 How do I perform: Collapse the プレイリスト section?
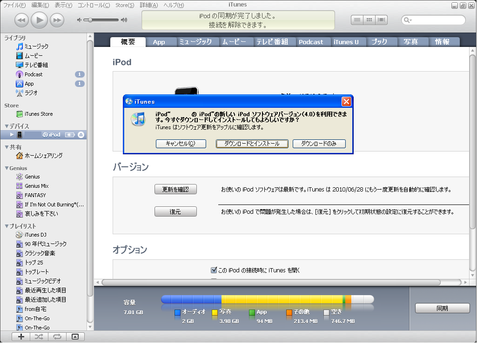7,226
